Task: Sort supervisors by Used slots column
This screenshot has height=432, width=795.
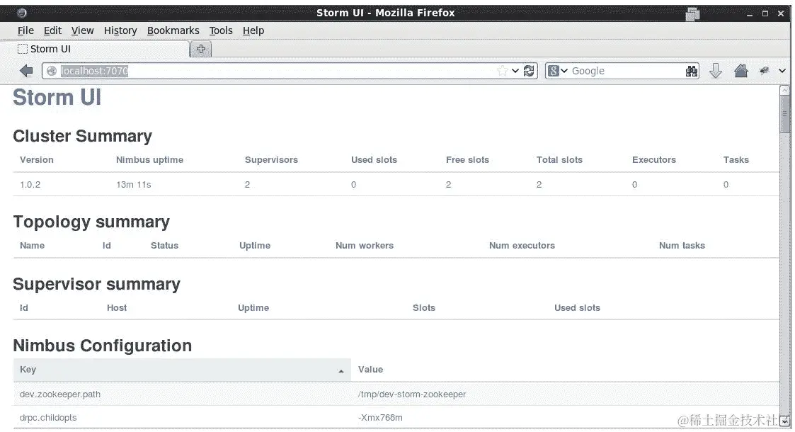Action: 577,308
